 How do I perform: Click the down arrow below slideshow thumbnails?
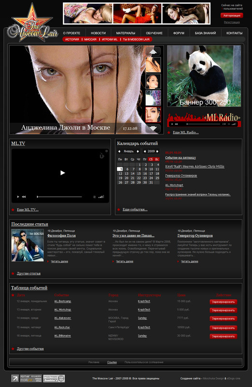[153, 128]
